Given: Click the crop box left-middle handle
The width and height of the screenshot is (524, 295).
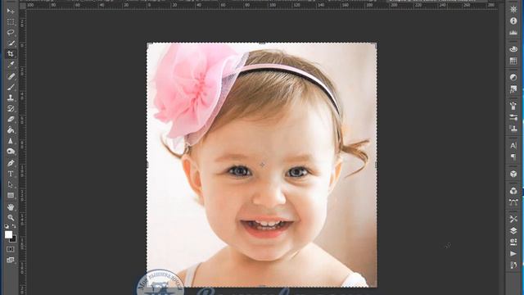Looking at the screenshot, I should coord(147,165).
